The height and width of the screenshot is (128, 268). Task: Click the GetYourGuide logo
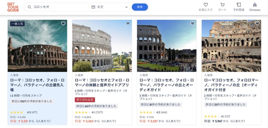(x=13, y=7)
